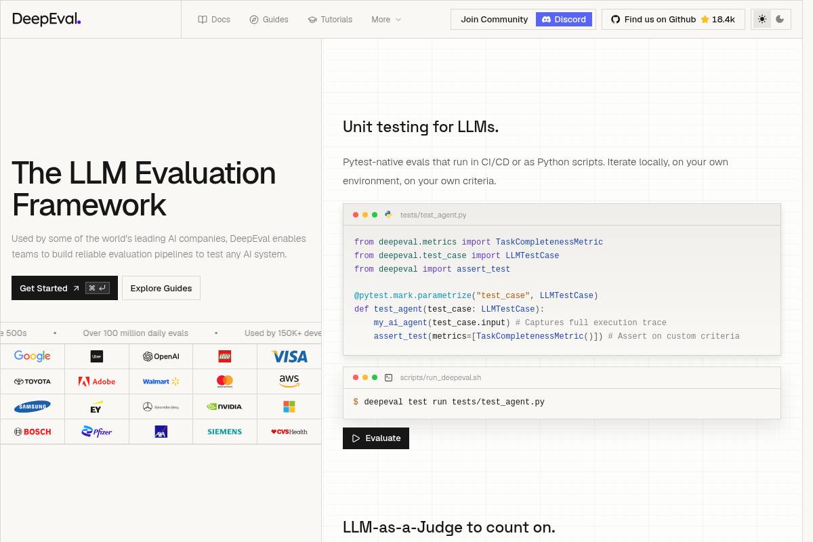This screenshot has width=813, height=542.
Task: Click Join Community Discord button
Action: click(x=523, y=19)
